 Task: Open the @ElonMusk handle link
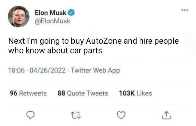(x=53, y=21)
